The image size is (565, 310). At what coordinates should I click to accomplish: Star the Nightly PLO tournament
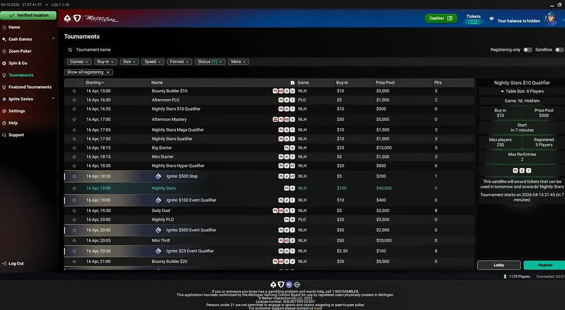74,220
